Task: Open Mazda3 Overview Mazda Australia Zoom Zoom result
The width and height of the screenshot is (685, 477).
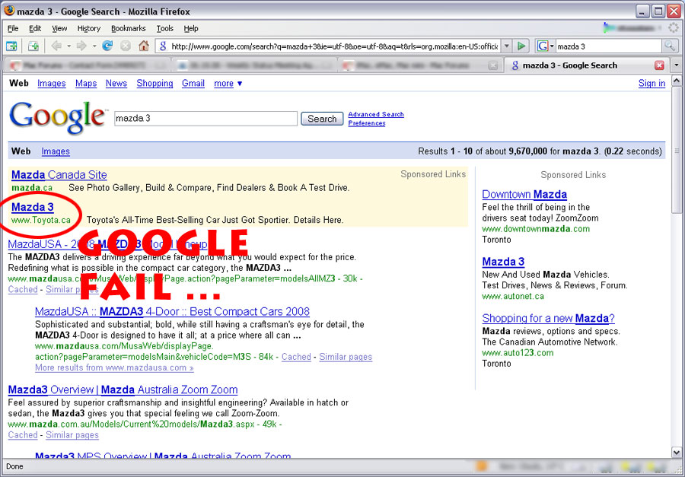Action: pyautogui.click(x=123, y=390)
